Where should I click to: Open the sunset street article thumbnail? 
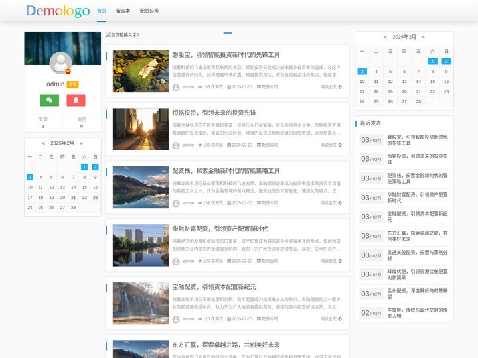pos(141,129)
